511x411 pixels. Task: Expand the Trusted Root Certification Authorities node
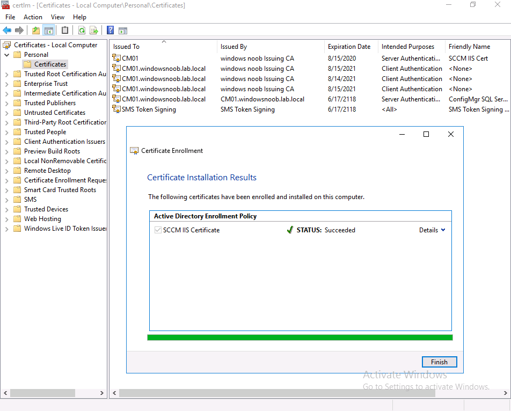6,74
